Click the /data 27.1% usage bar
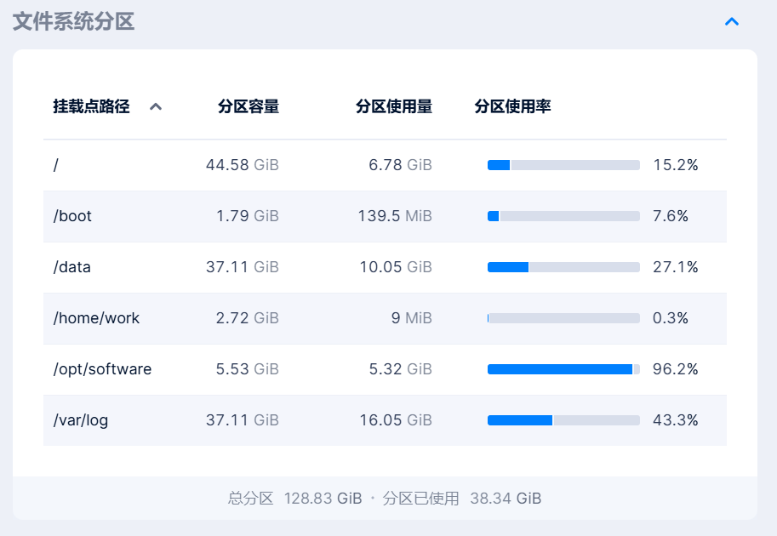The width and height of the screenshot is (777, 536). pos(563,267)
